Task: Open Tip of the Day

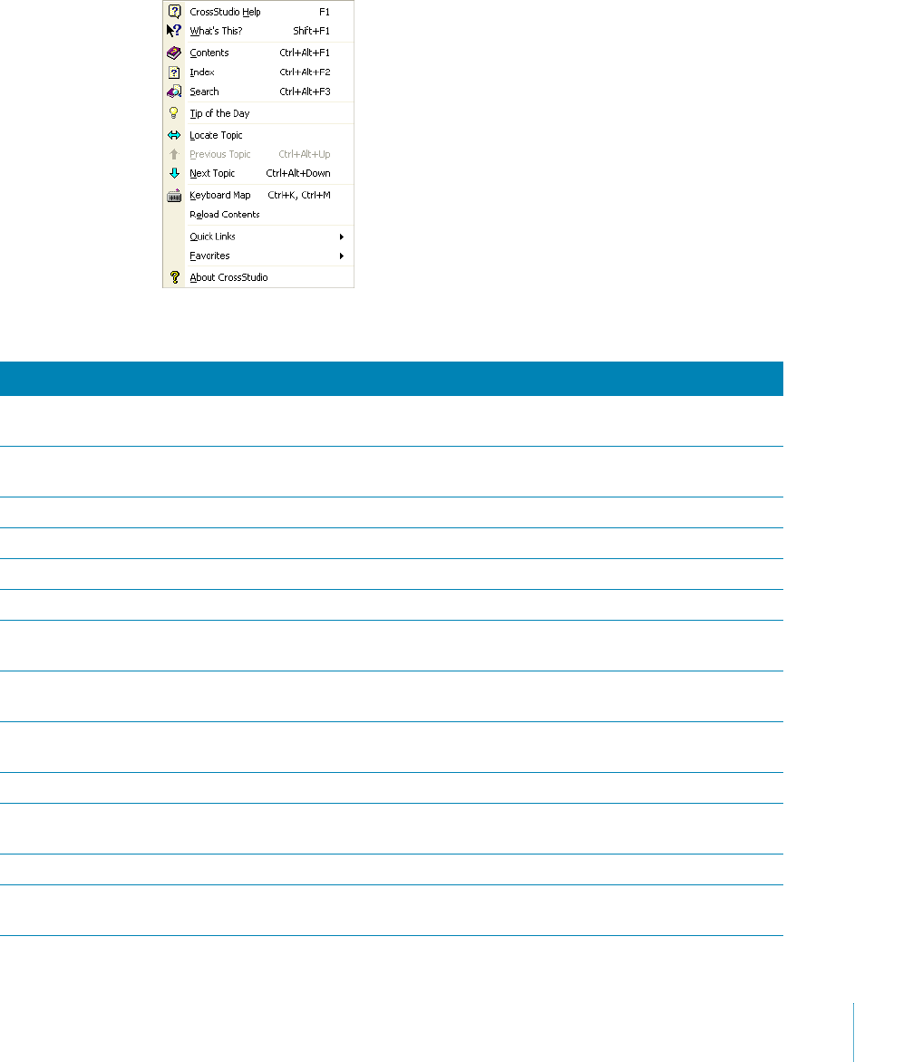Action: click(x=258, y=113)
